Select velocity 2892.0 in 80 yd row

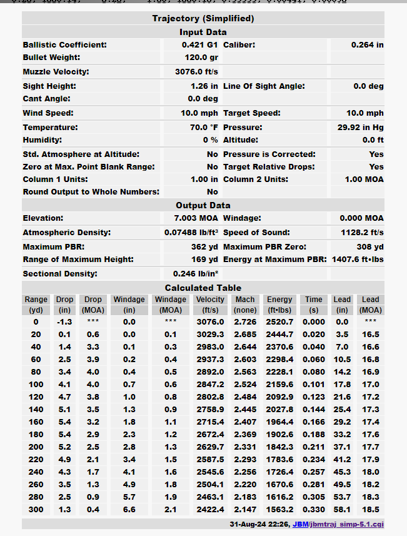pos(210,372)
